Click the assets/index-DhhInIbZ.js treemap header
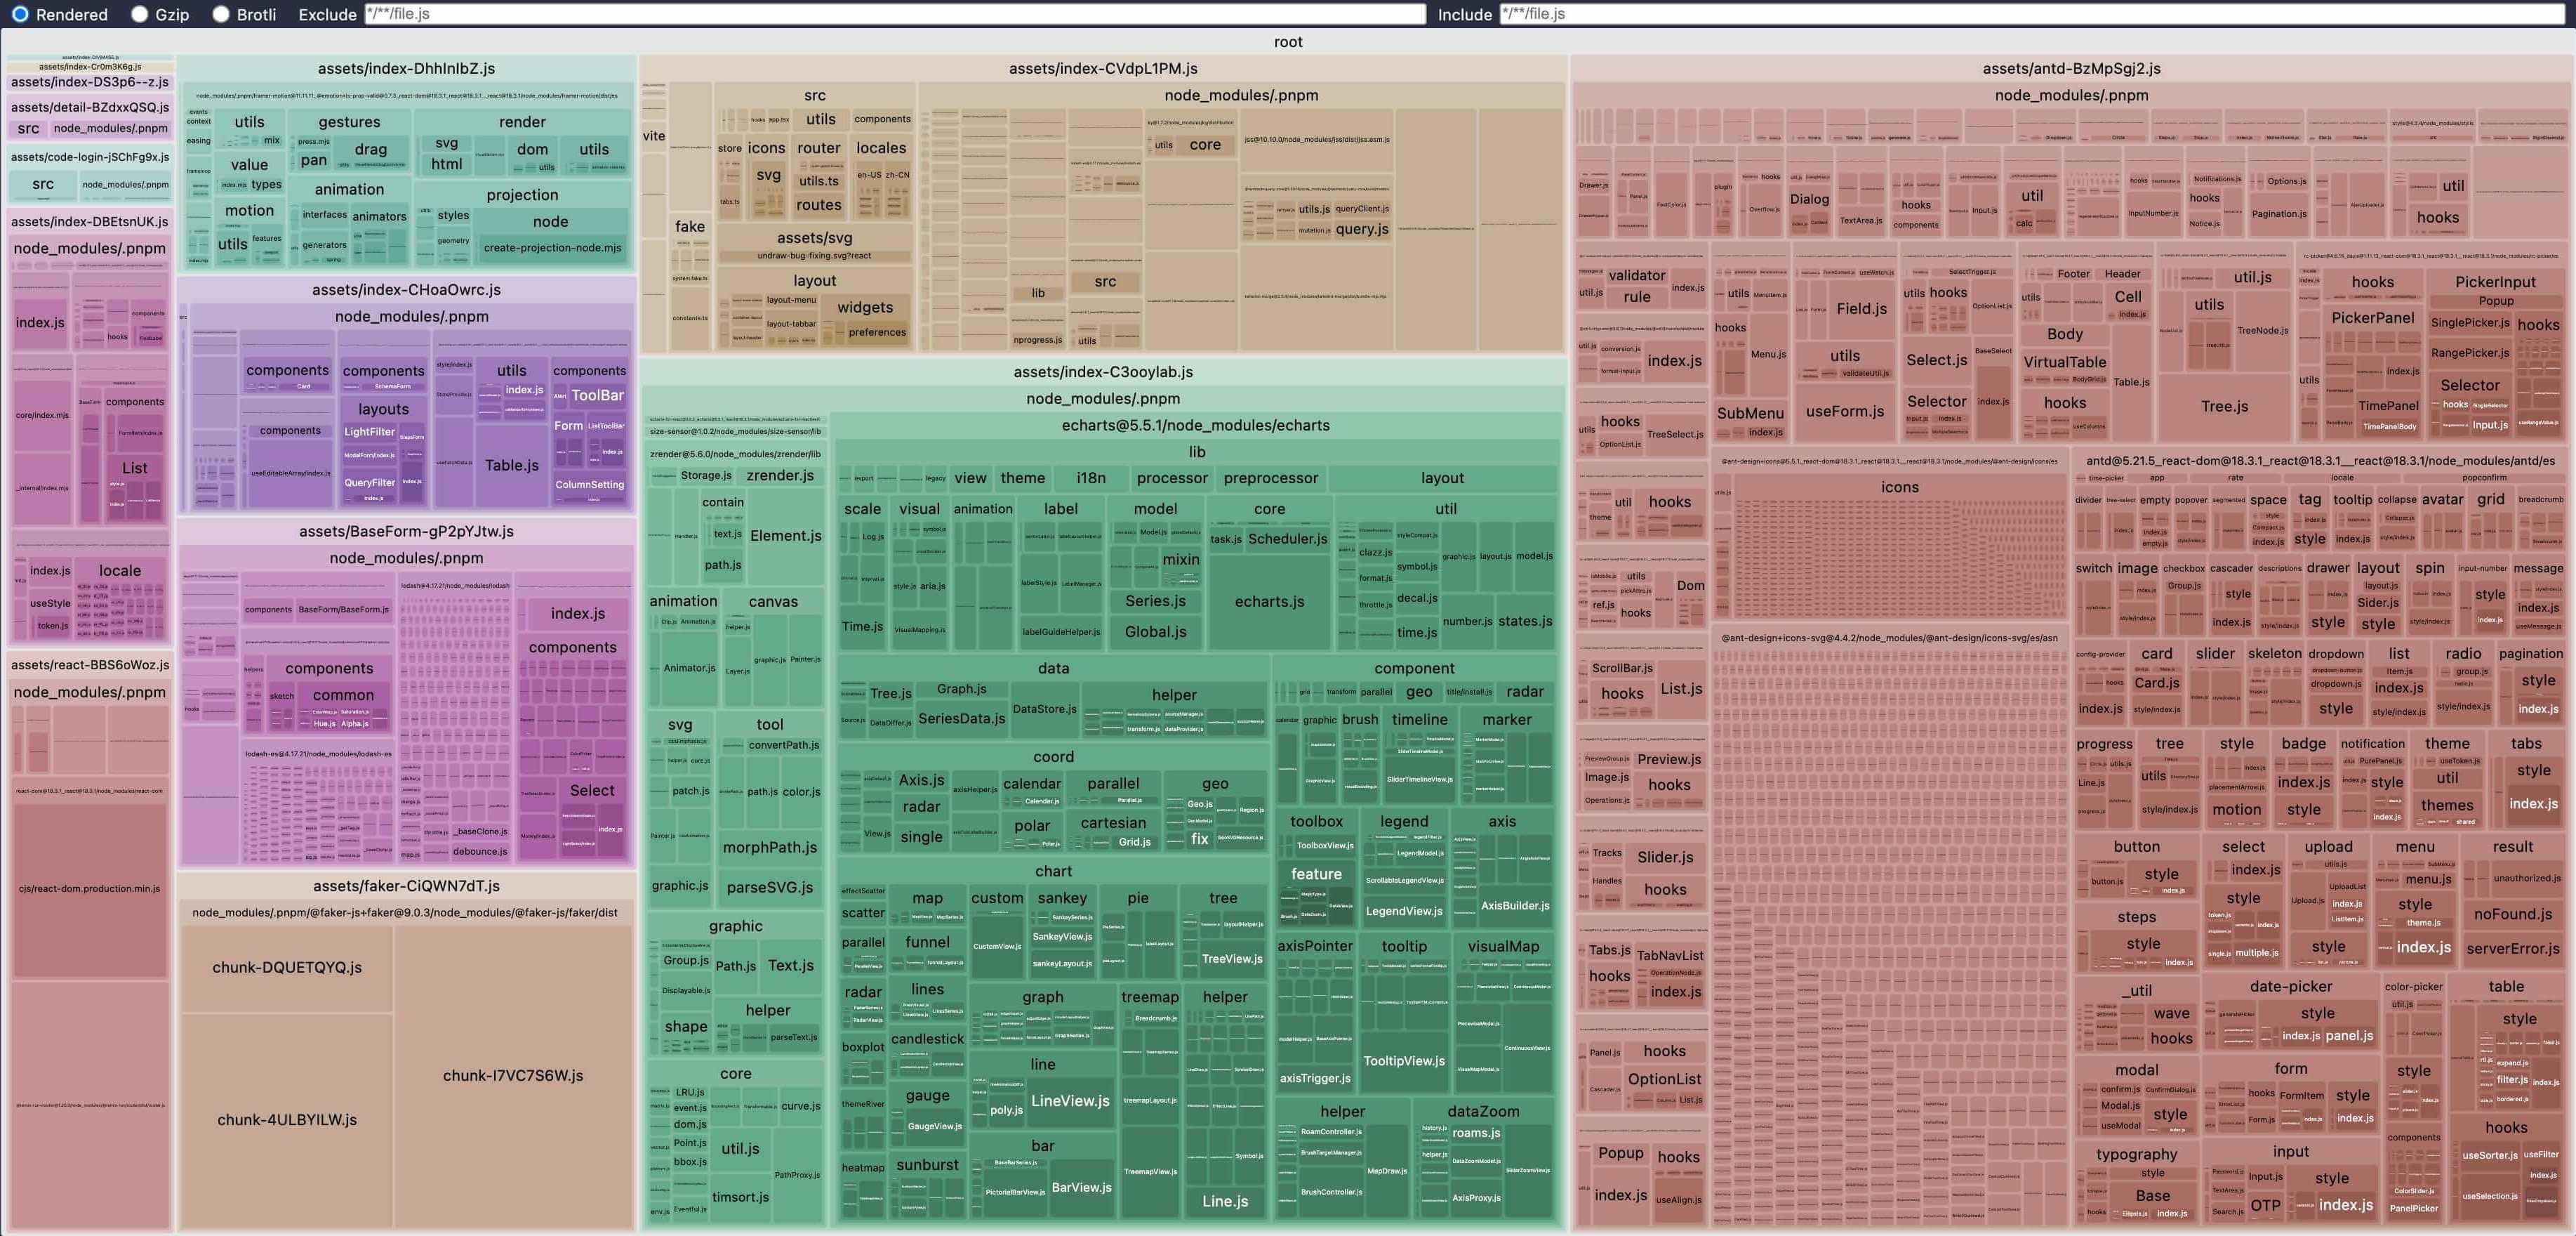 406,68
